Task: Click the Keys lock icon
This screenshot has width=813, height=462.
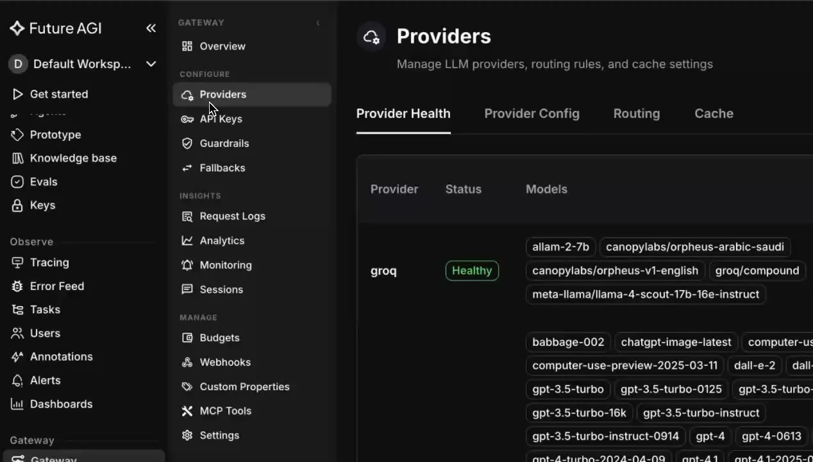Action: click(18, 205)
